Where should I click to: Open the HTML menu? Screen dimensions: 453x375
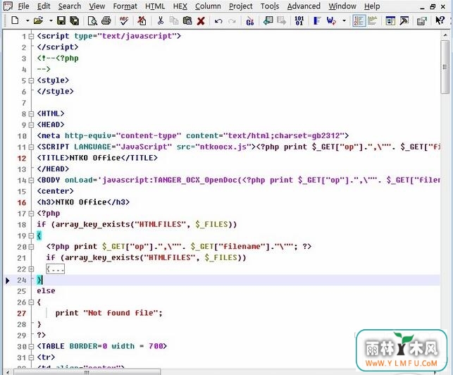[155, 6]
